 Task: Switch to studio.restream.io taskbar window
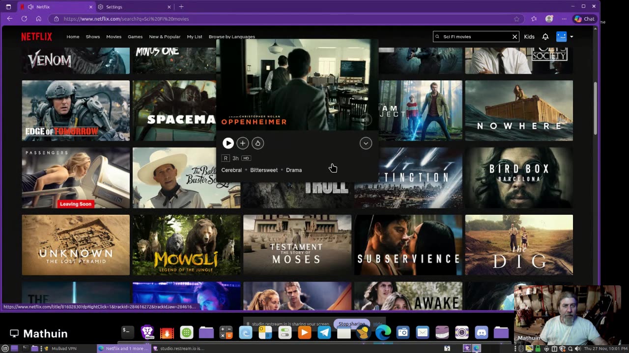tap(179, 349)
